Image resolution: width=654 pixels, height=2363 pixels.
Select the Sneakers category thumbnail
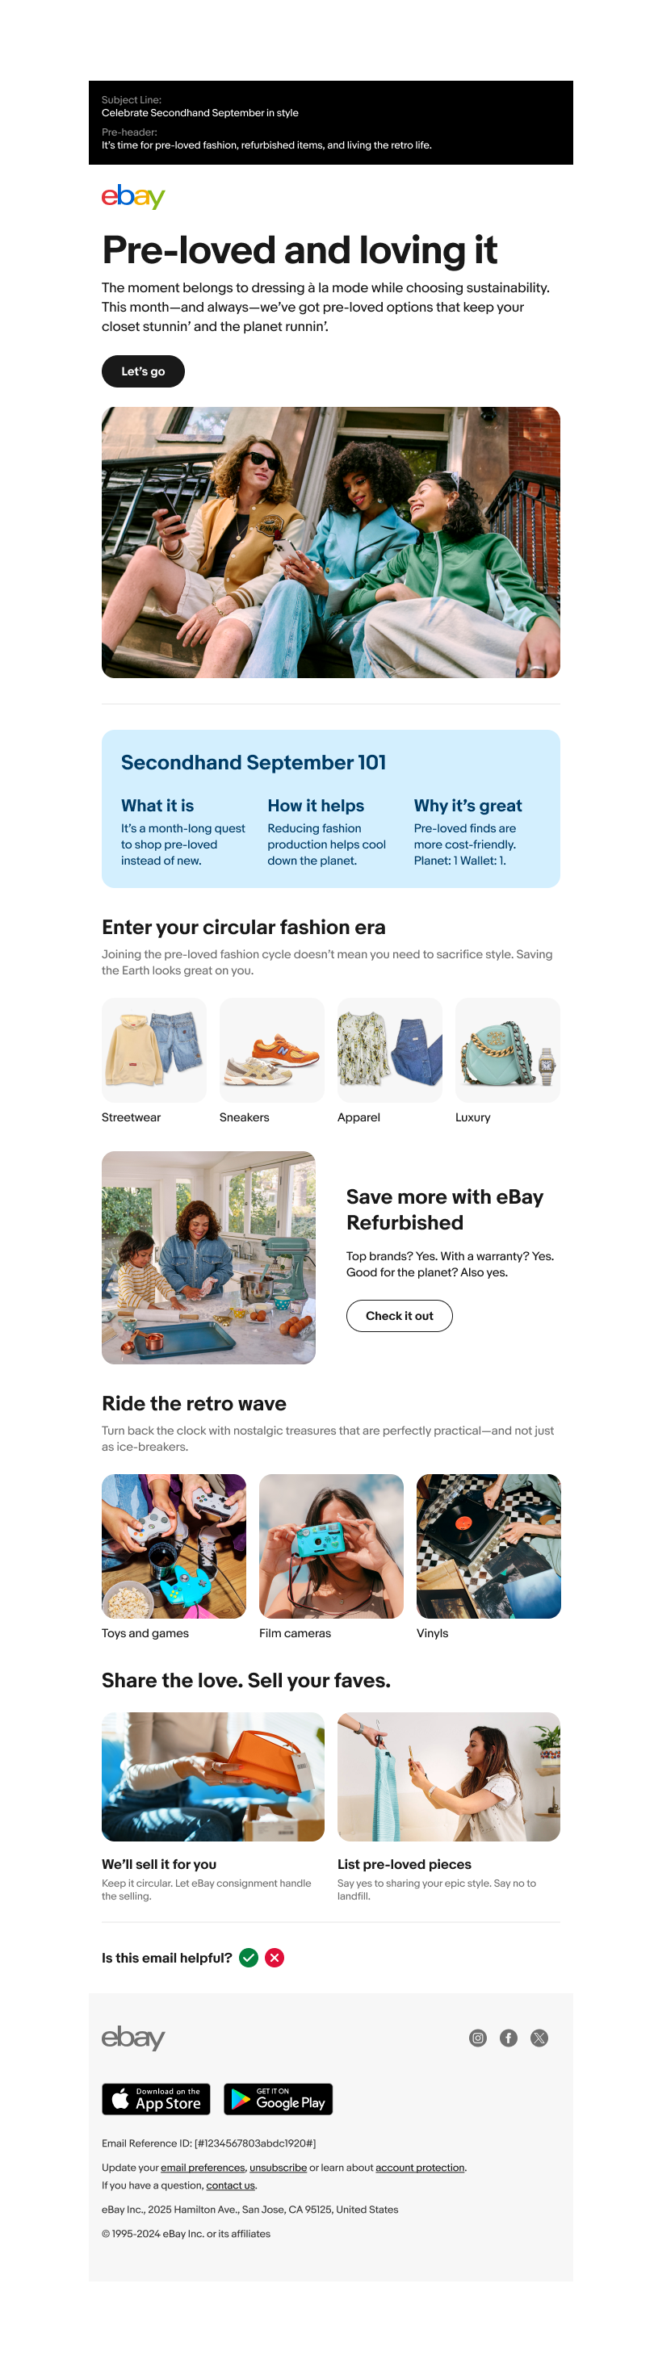click(271, 1050)
